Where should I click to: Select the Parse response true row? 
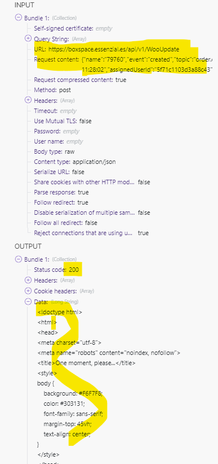coord(61,192)
